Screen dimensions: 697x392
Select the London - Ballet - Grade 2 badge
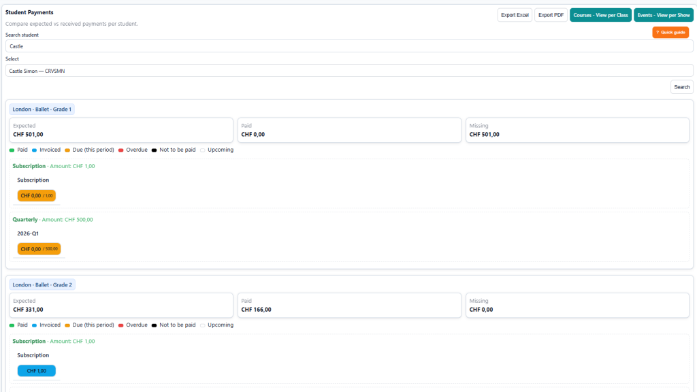pos(43,284)
